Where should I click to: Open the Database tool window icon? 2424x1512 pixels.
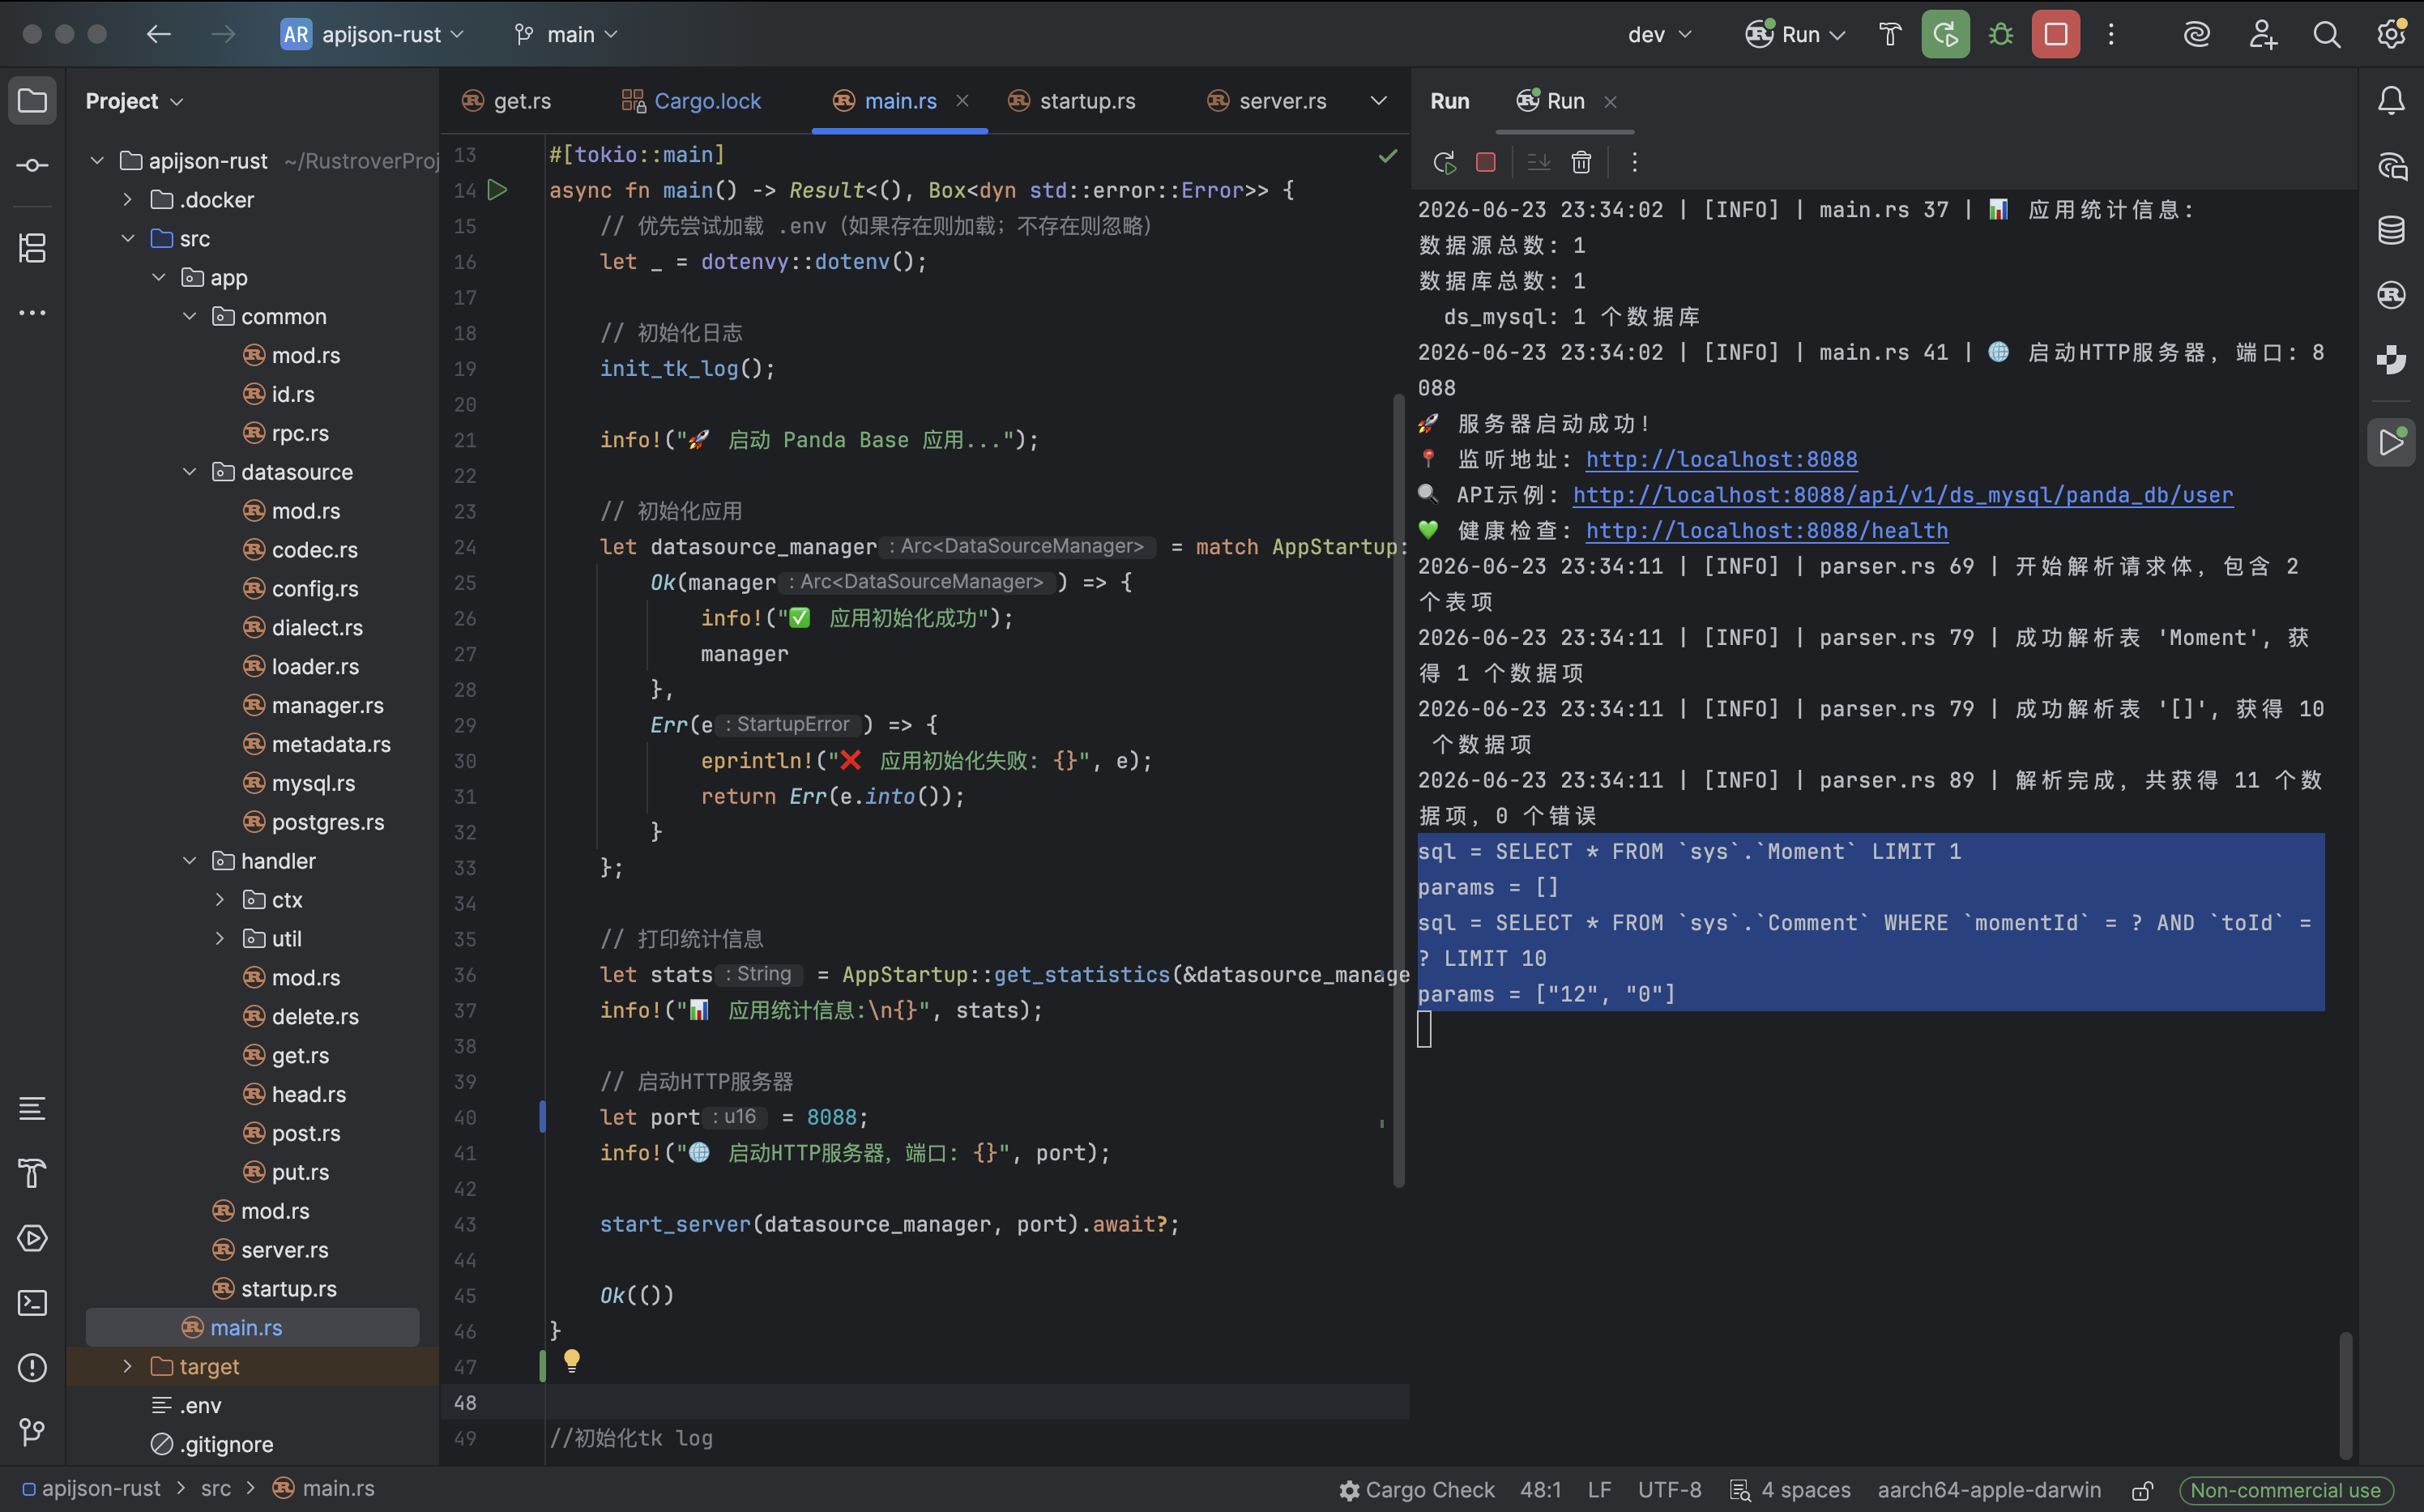pos(2391,230)
